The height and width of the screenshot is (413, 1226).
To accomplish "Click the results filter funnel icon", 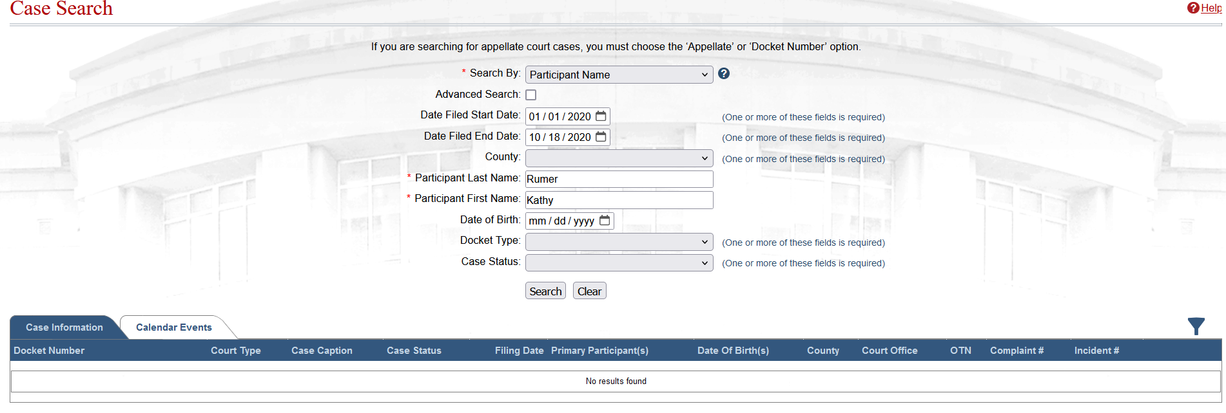I will click(1196, 327).
